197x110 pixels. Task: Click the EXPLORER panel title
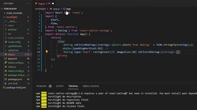tap(9, 3)
